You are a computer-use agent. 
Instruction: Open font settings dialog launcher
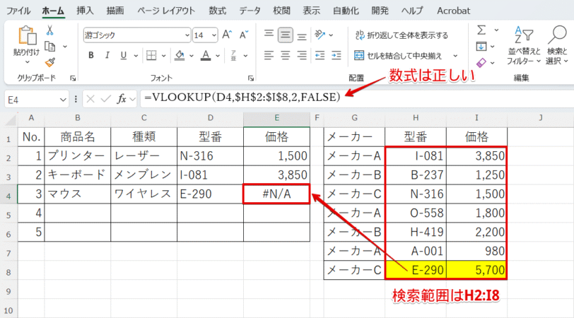(251, 78)
